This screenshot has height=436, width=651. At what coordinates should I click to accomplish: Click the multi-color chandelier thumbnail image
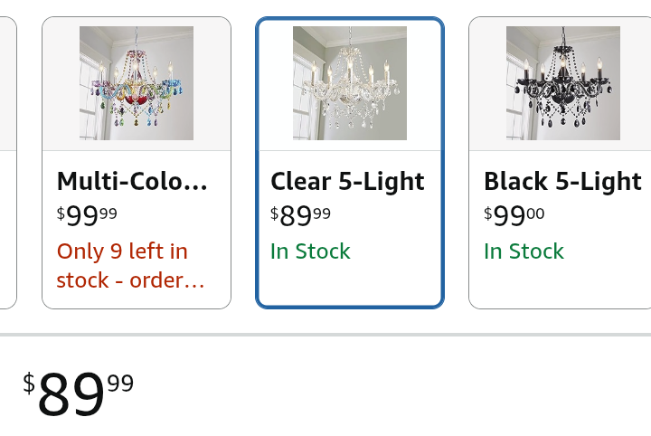[137, 83]
